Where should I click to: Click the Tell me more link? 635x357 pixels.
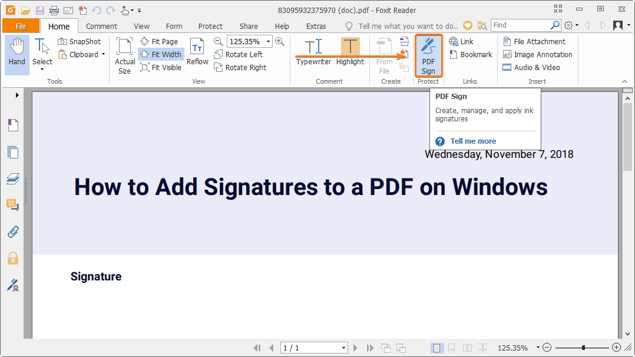pyautogui.click(x=473, y=141)
